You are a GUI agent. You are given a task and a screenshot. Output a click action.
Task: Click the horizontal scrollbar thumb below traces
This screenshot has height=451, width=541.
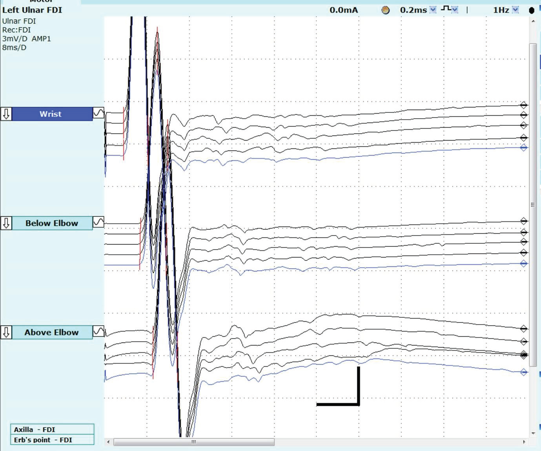[x=194, y=442]
